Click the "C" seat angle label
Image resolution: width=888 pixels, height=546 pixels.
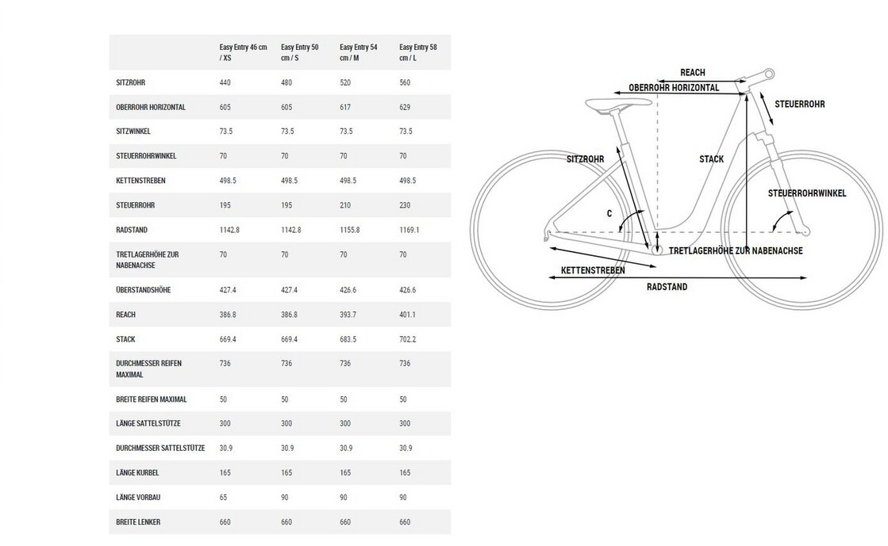[x=609, y=213]
